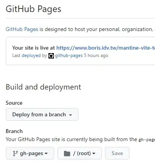Click the Save button for branch settings

point(117,153)
